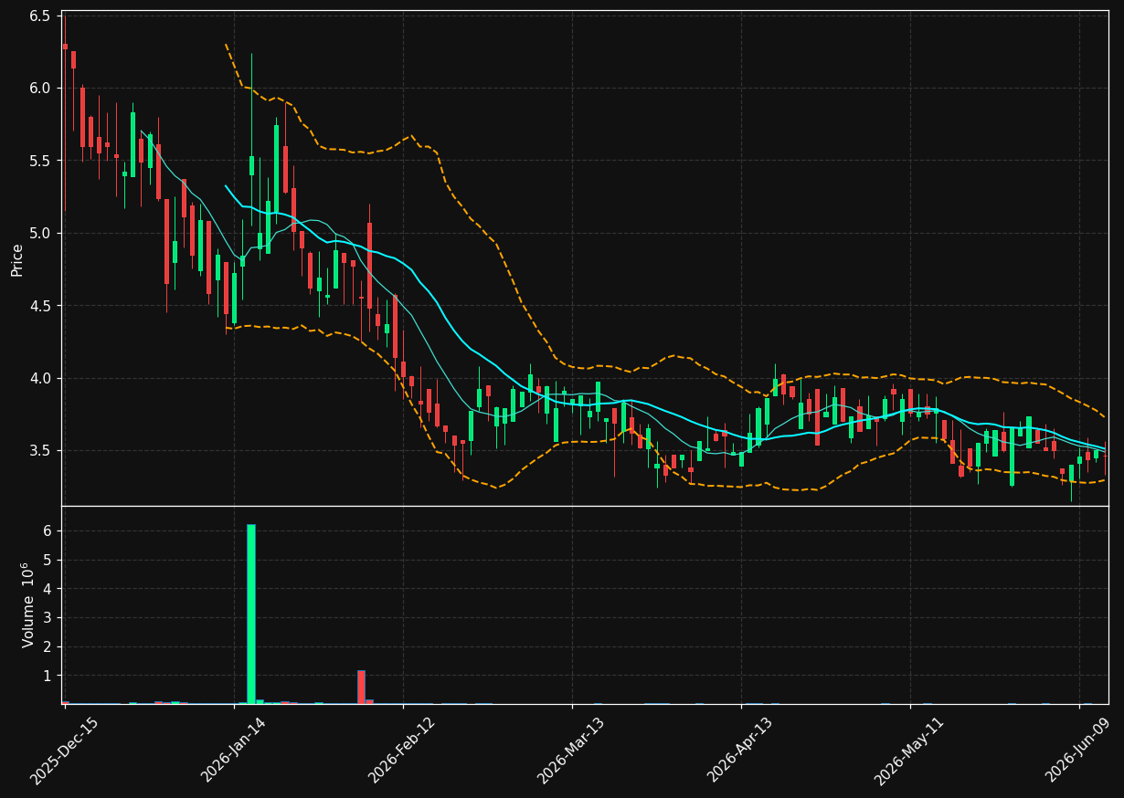Click the tallest green volume bar
This screenshot has height=798, width=1124.
[x=251, y=614]
